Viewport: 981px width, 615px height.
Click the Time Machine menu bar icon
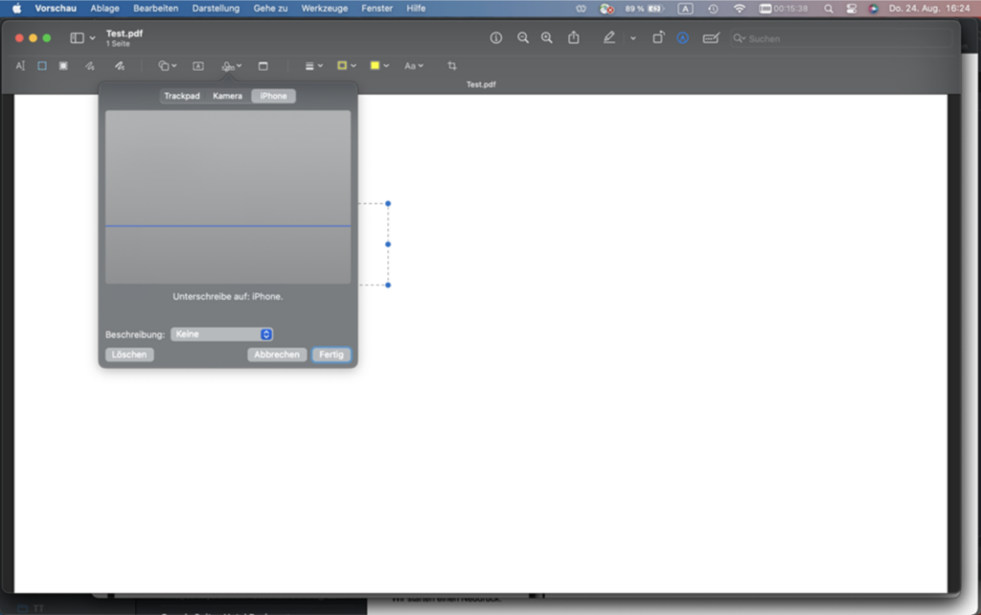713,8
